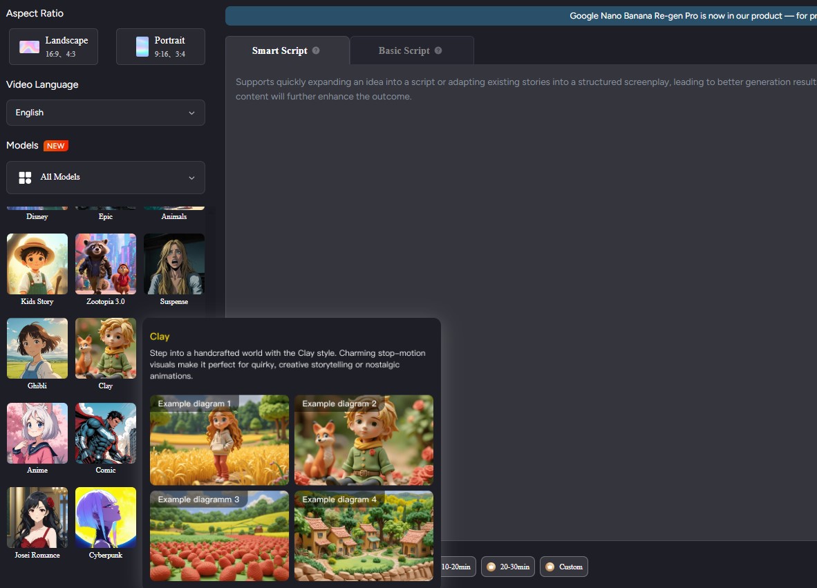The image size is (817, 588).
Task: Select the Portrait aspect ratio option
Action: click(160, 46)
